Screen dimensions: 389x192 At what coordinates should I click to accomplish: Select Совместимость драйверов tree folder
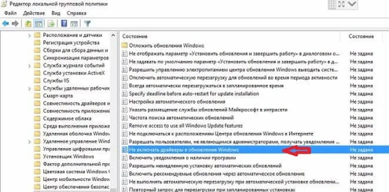[76, 103]
